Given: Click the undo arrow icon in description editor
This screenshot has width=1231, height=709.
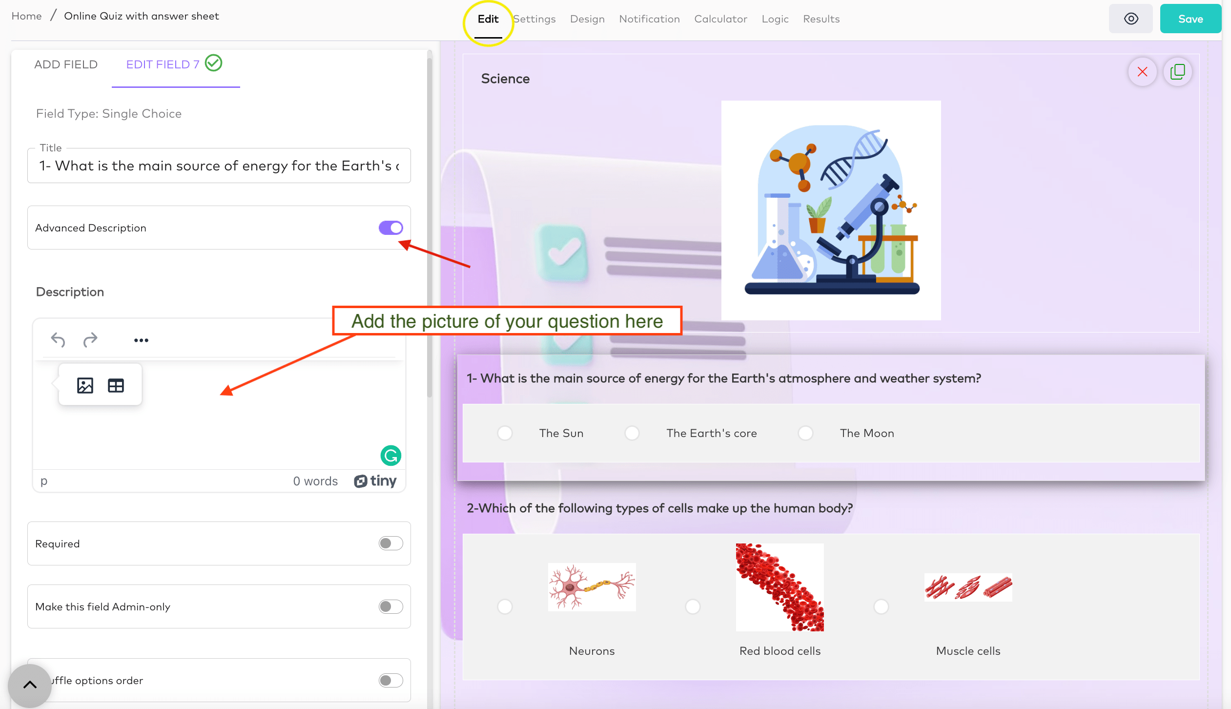Looking at the screenshot, I should [x=58, y=340].
